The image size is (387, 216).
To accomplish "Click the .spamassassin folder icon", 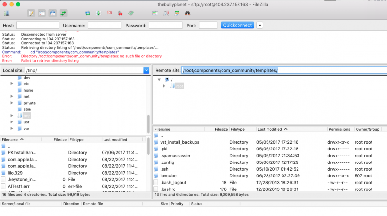I will click(156, 156).
